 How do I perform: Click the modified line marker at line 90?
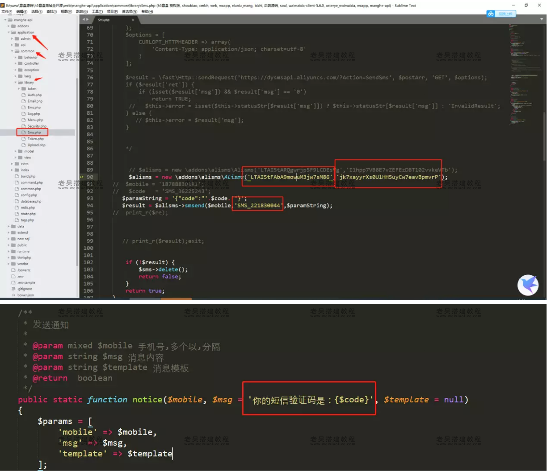82,177
